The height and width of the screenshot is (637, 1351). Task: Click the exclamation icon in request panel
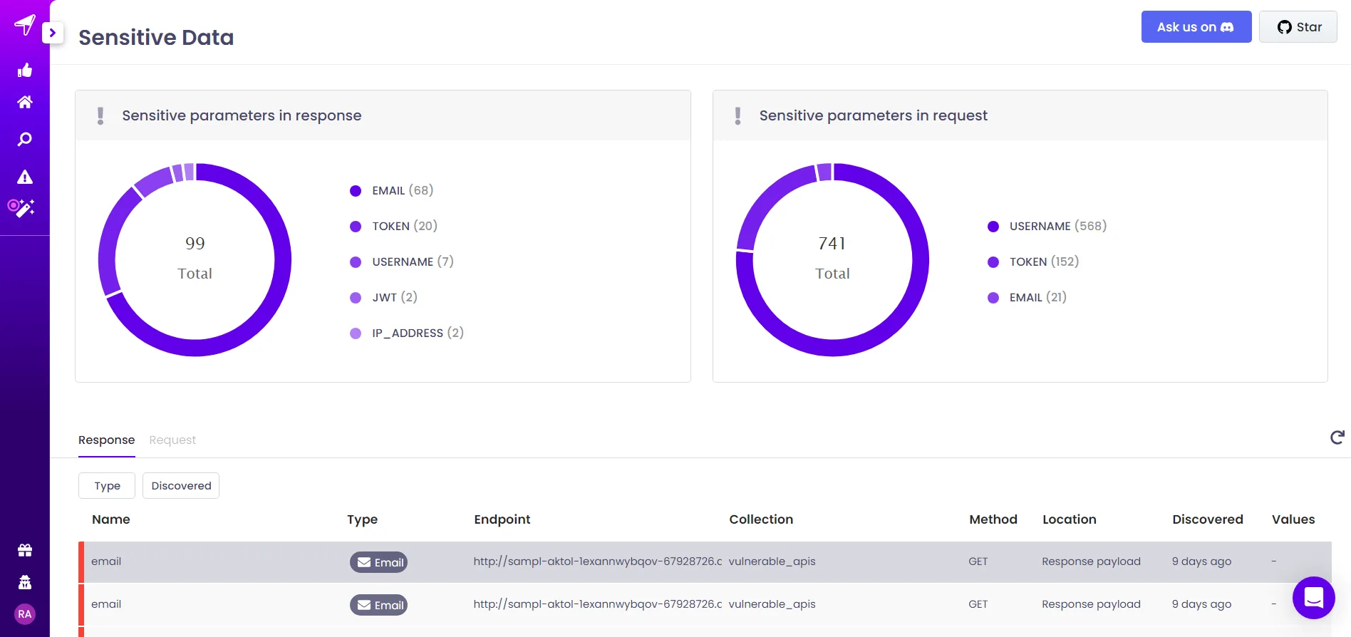point(737,115)
